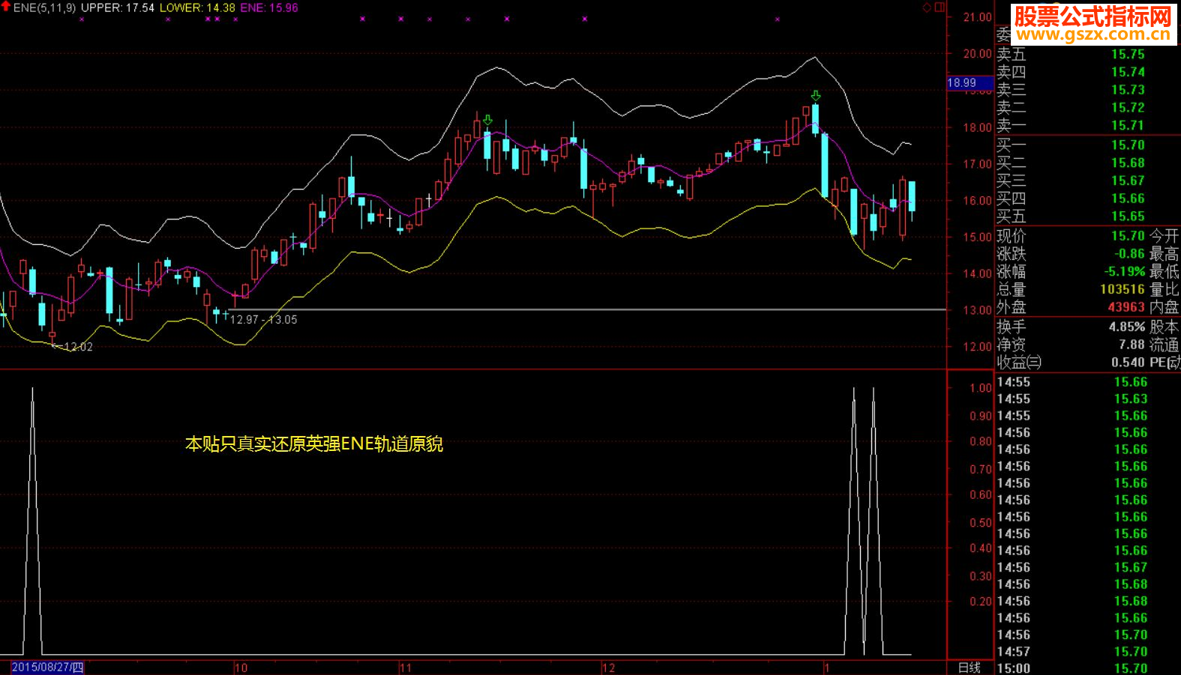Click the 卖一 ask row at 15.71
1181x675 pixels.
click(x=1071, y=126)
